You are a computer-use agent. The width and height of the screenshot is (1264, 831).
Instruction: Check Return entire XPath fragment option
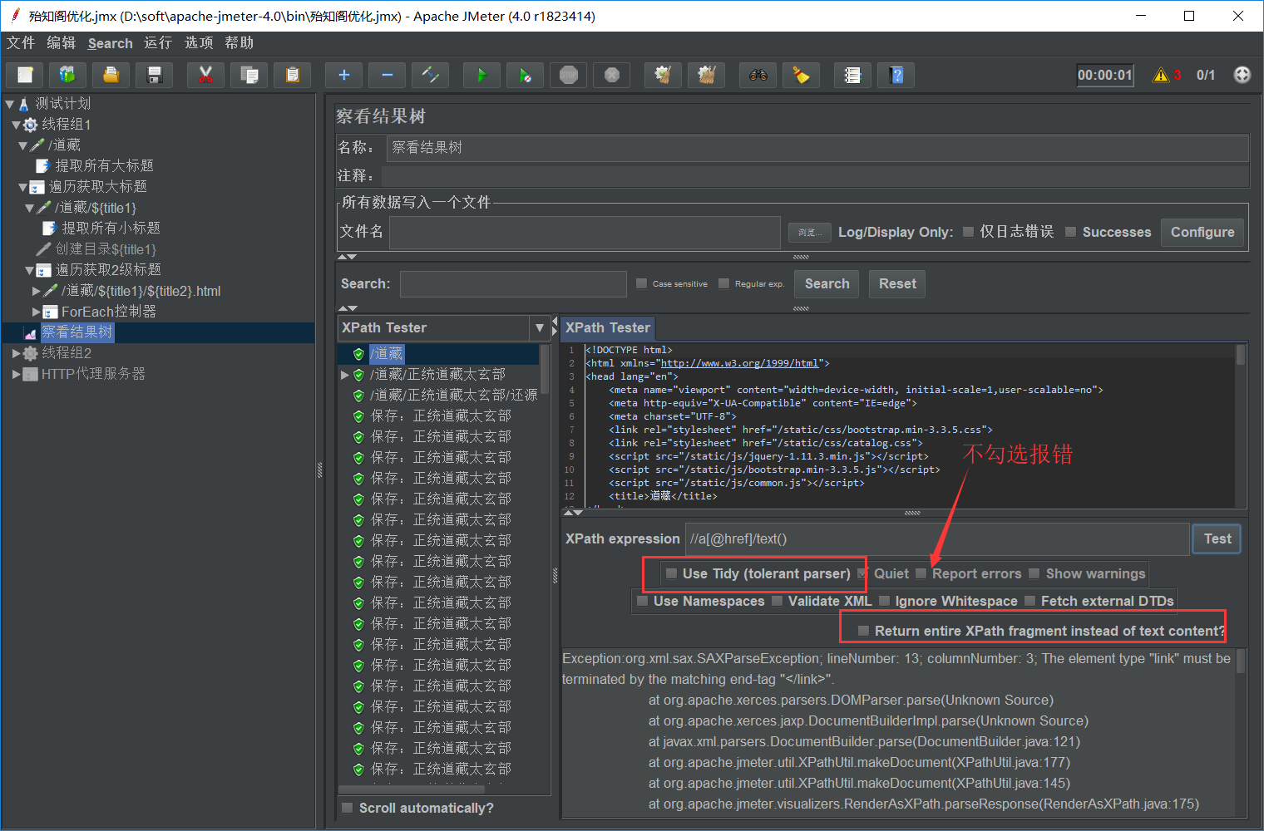[x=863, y=631]
